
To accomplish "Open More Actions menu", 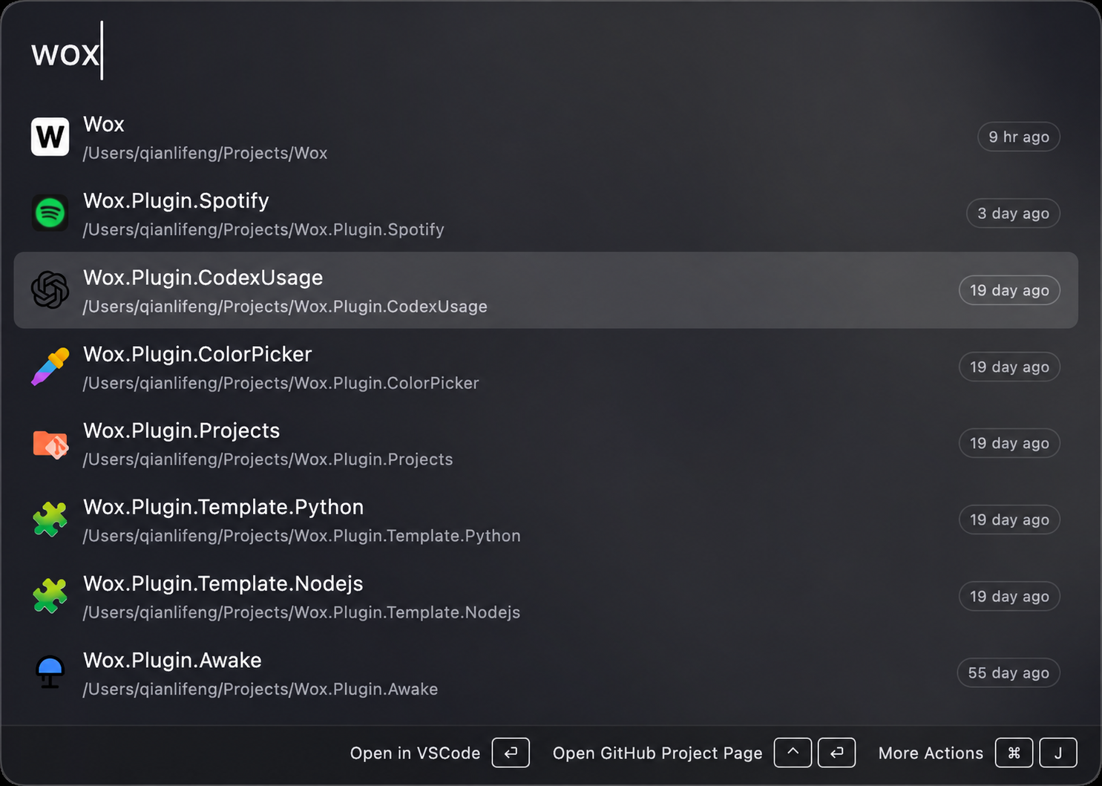I will tap(931, 753).
